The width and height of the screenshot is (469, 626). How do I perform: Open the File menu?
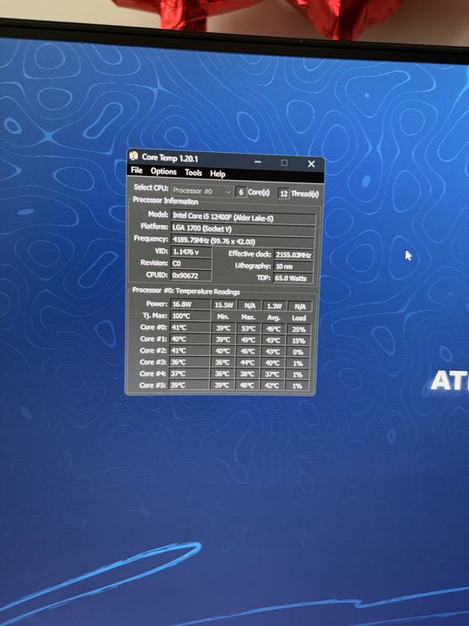137,170
